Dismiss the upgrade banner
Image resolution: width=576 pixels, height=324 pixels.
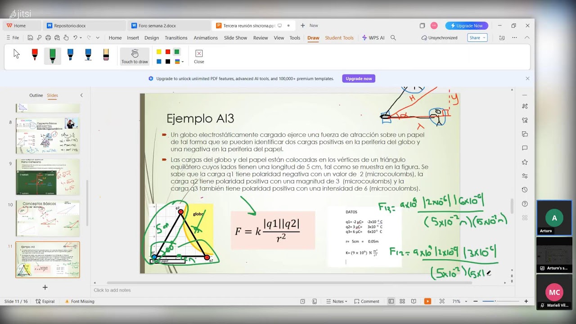pyautogui.click(x=527, y=78)
